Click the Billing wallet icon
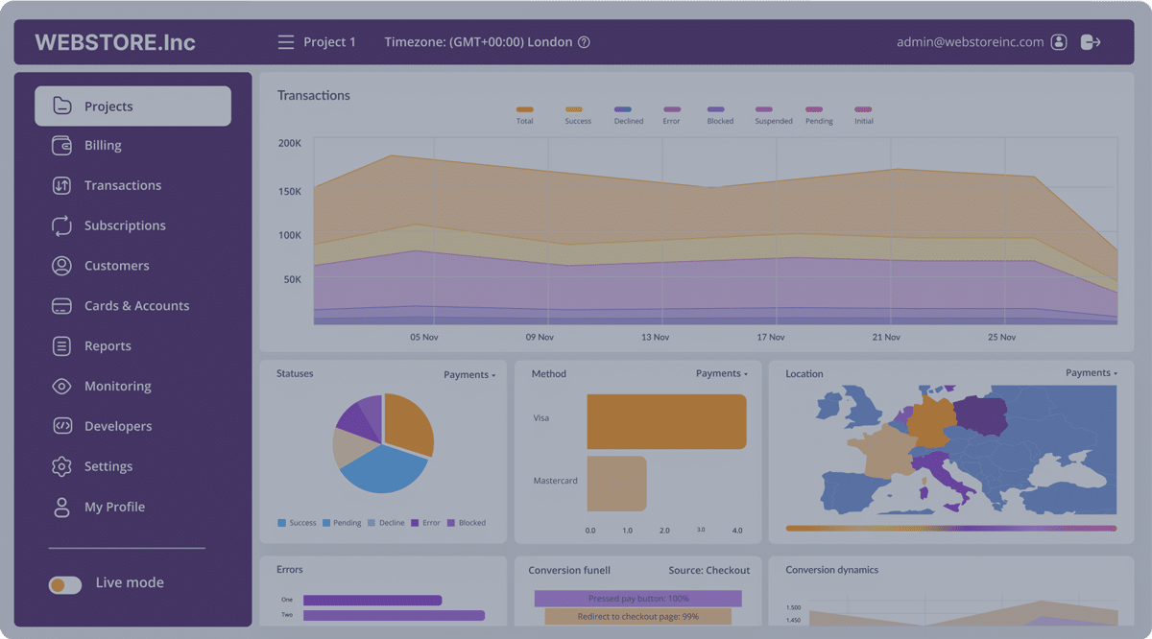Screen dimensions: 1152x639 coord(61,146)
